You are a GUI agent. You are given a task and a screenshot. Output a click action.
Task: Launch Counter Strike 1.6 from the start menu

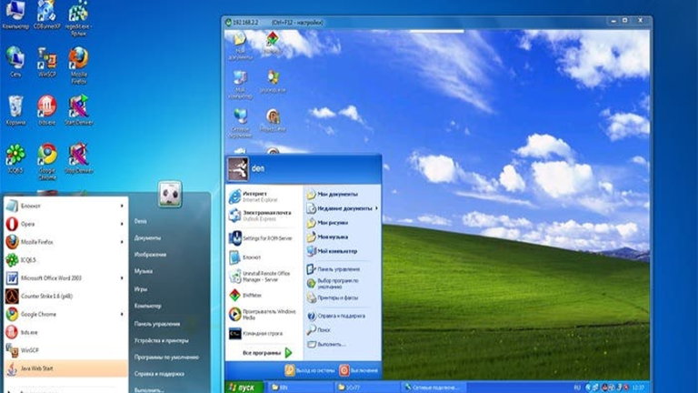(x=65, y=296)
